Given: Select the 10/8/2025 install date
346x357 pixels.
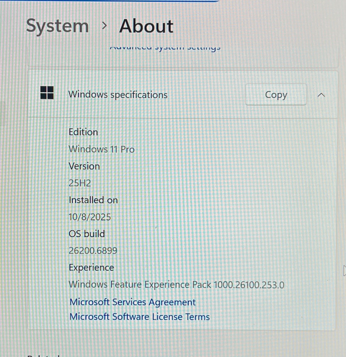Looking at the screenshot, I should click(x=90, y=217).
